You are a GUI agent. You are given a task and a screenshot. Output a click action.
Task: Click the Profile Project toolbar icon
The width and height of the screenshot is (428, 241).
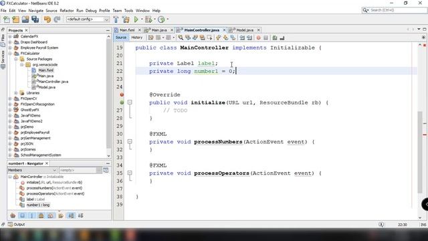161,19
